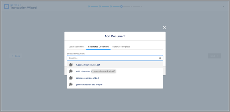Click the fifth progress step dot

coord(132,7)
